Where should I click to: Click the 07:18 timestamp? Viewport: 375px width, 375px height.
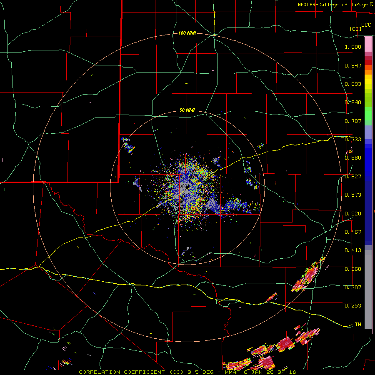(x=286, y=372)
